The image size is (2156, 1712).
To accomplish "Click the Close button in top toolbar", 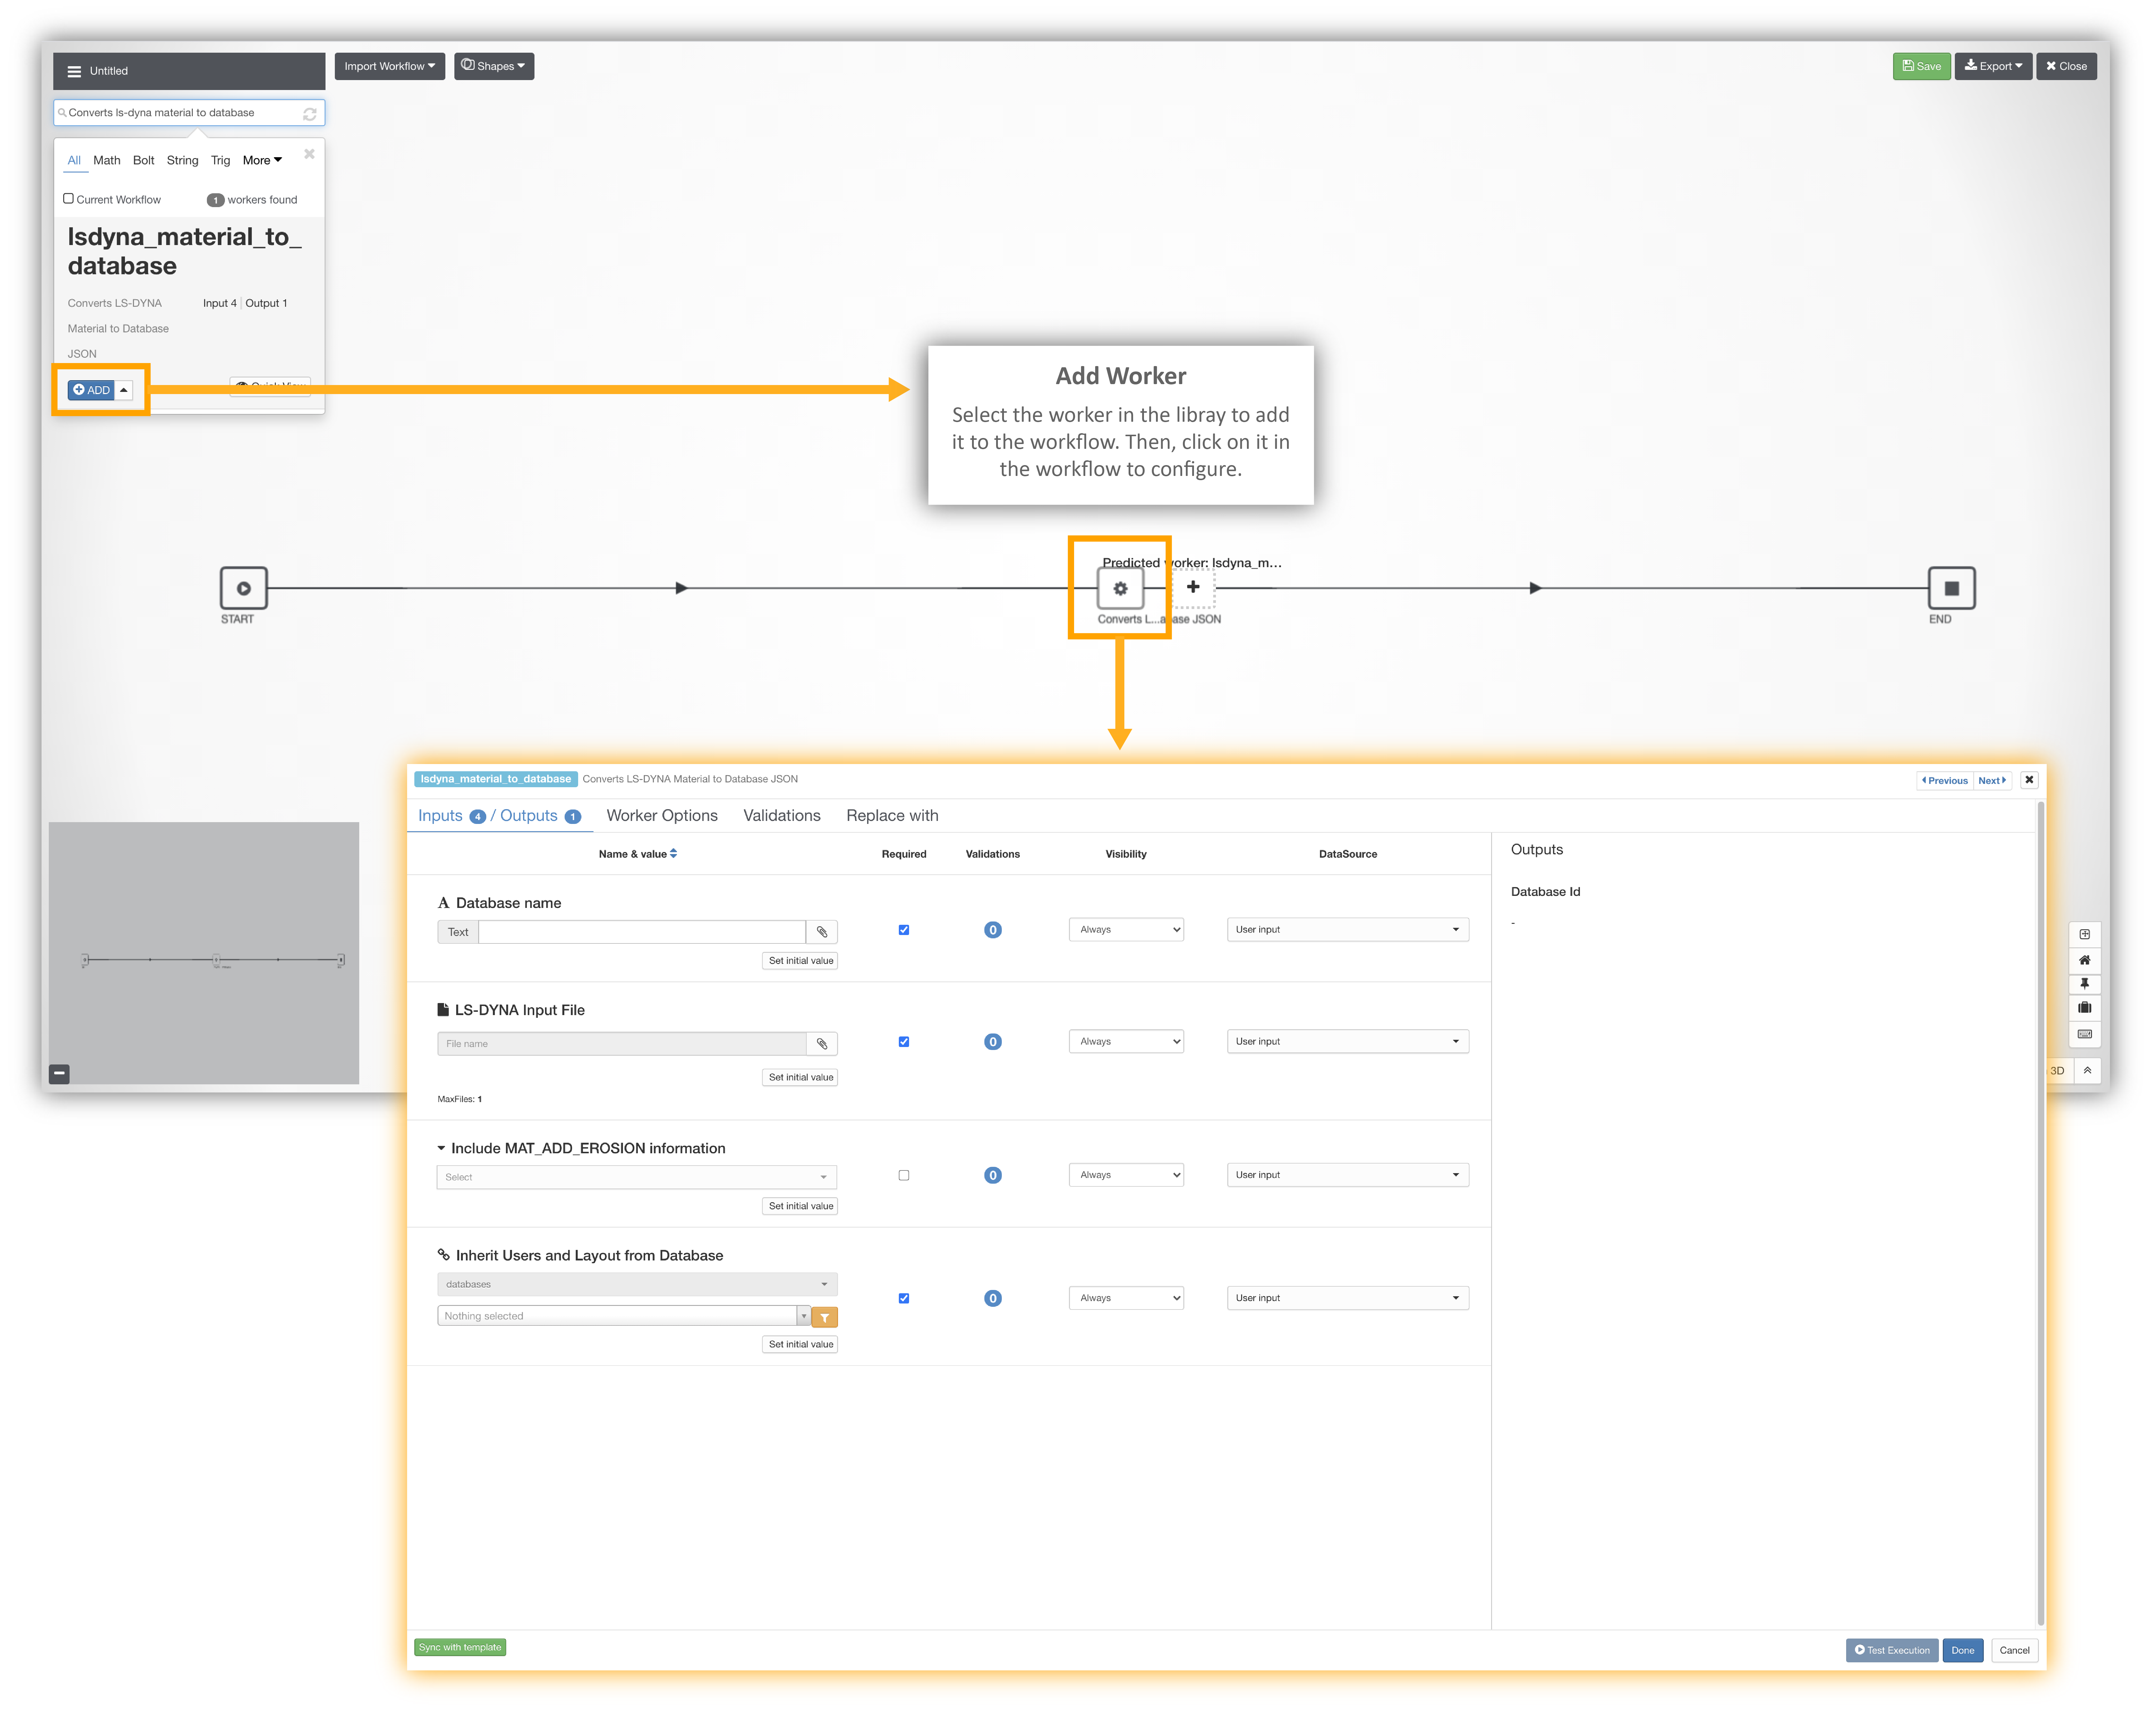I will (x=2066, y=66).
